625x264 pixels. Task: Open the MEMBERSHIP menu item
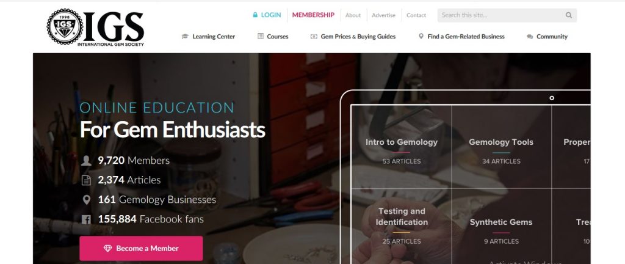pos(313,15)
